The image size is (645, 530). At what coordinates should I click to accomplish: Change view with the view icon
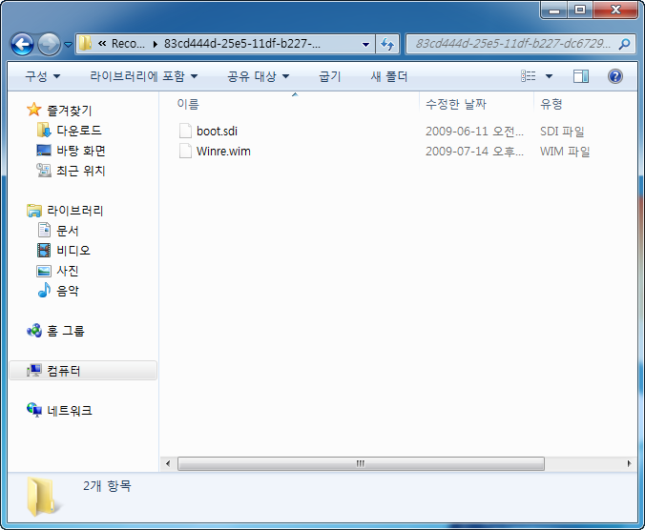(529, 76)
